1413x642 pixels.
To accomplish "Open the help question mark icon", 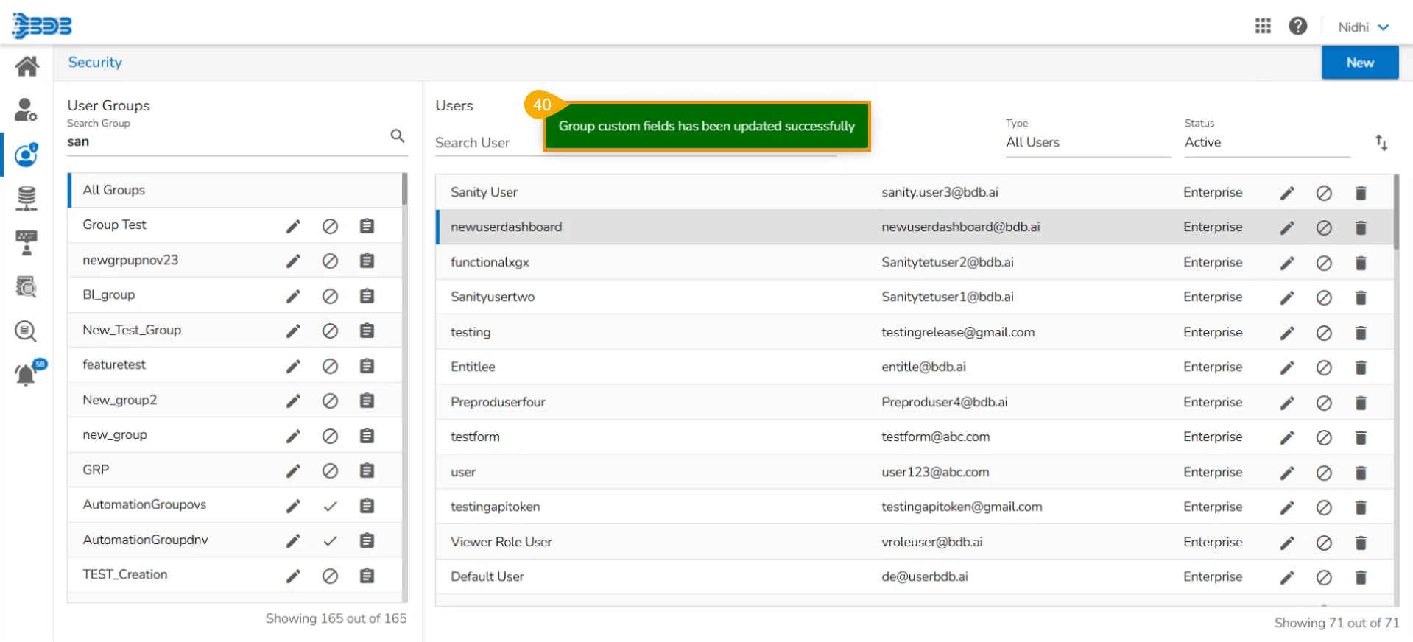I will 1297,27.
